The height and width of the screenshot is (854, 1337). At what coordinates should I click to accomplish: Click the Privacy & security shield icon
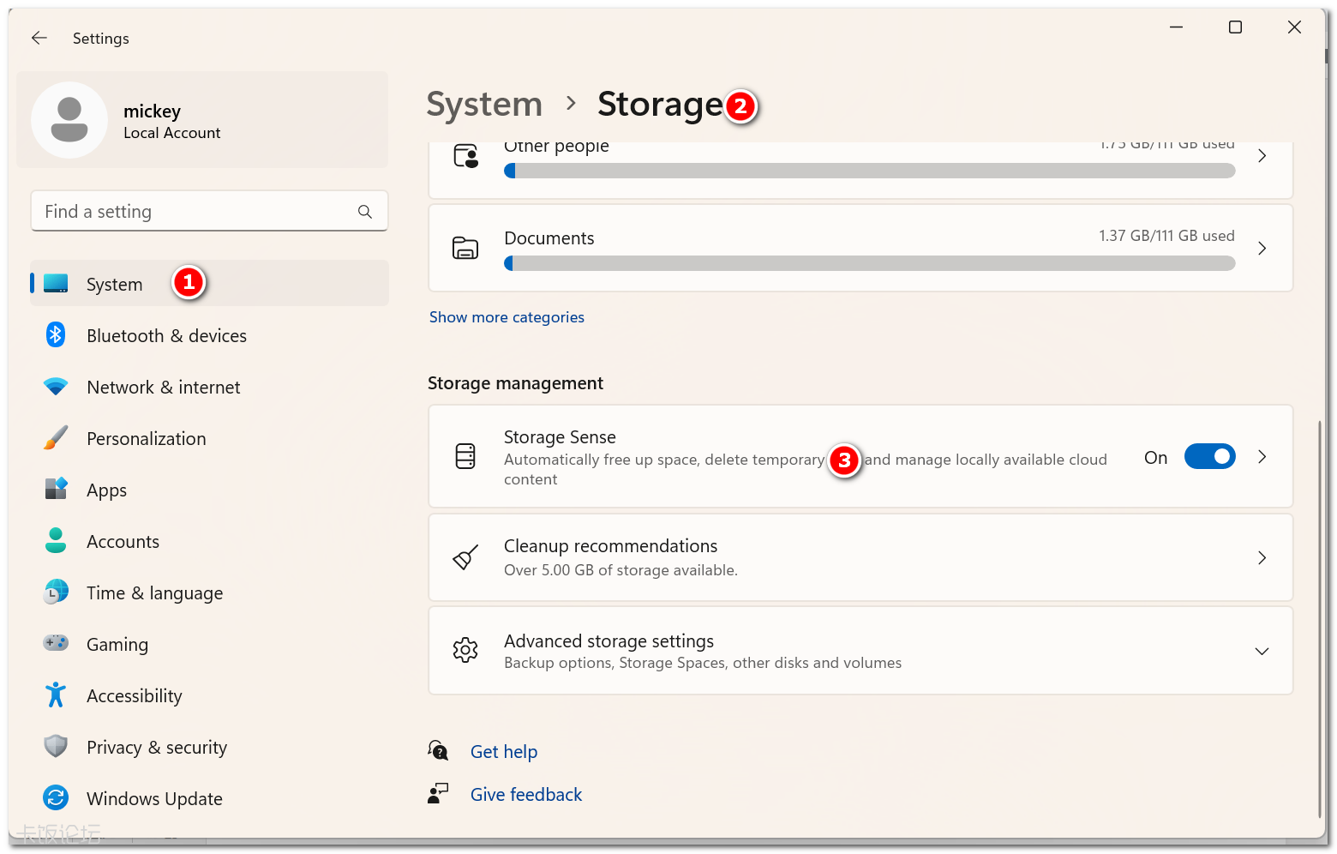(56, 746)
